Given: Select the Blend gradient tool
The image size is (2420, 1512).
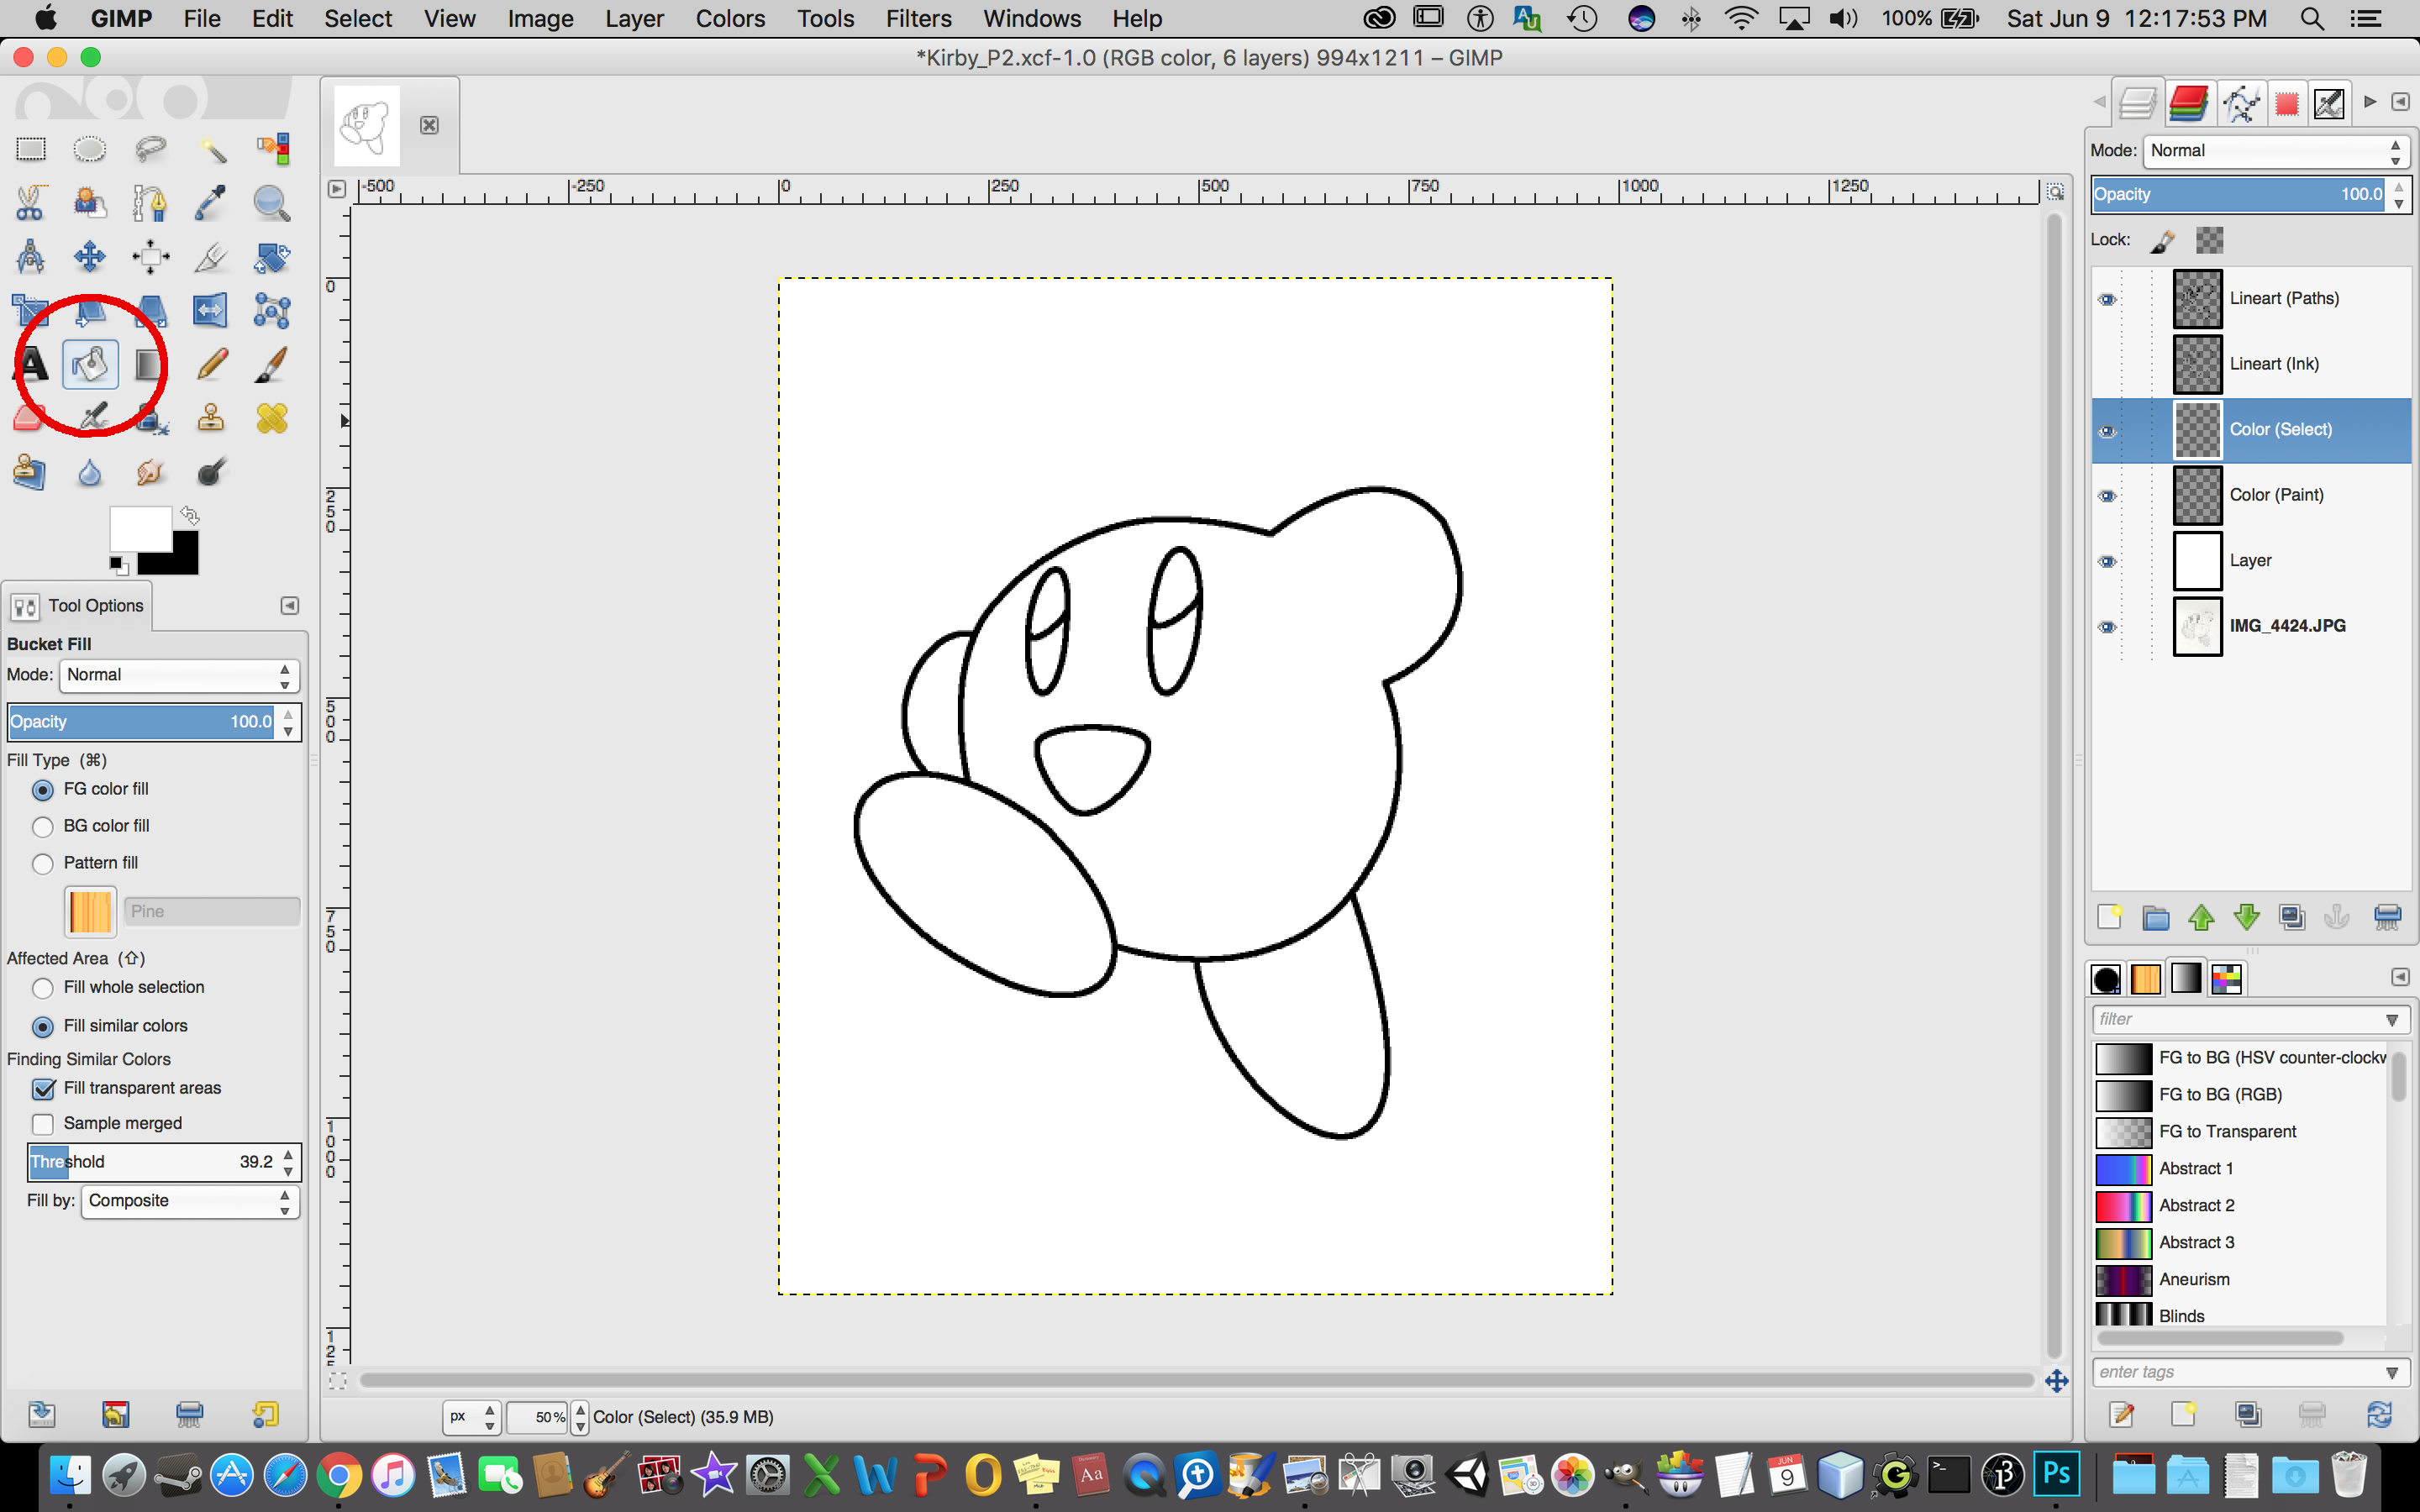Looking at the screenshot, I should click(x=150, y=365).
